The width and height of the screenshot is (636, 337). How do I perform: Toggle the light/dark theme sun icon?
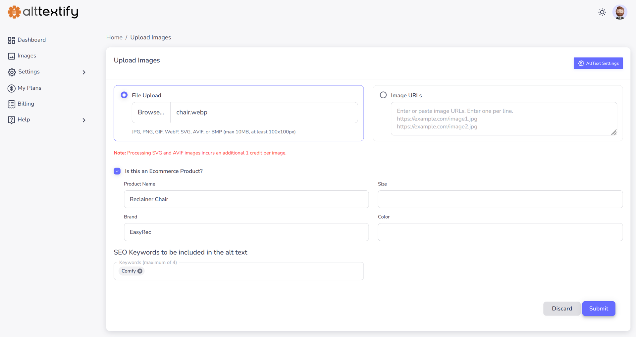pyautogui.click(x=602, y=13)
